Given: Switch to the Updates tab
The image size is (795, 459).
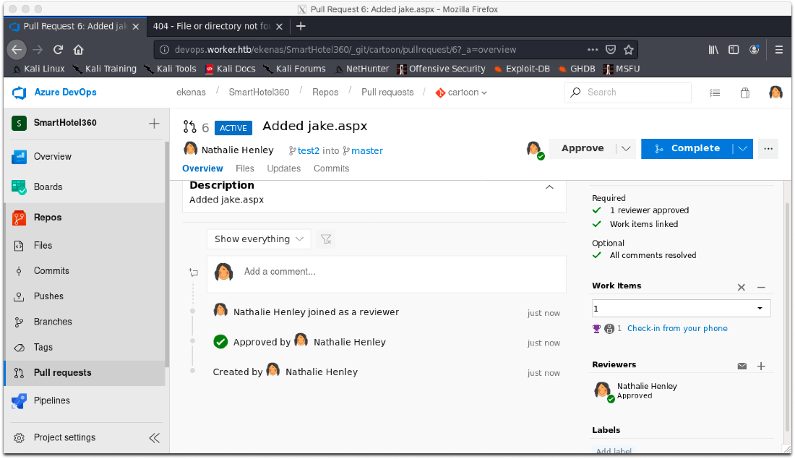Looking at the screenshot, I should pyautogui.click(x=284, y=168).
